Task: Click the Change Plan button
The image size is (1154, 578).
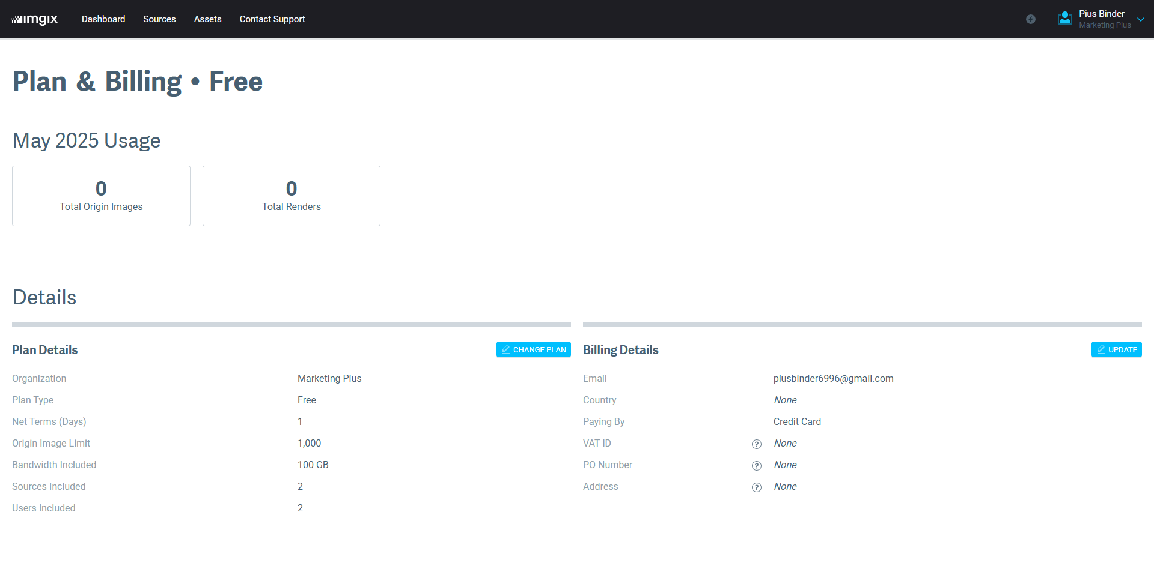Action: pos(533,350)
